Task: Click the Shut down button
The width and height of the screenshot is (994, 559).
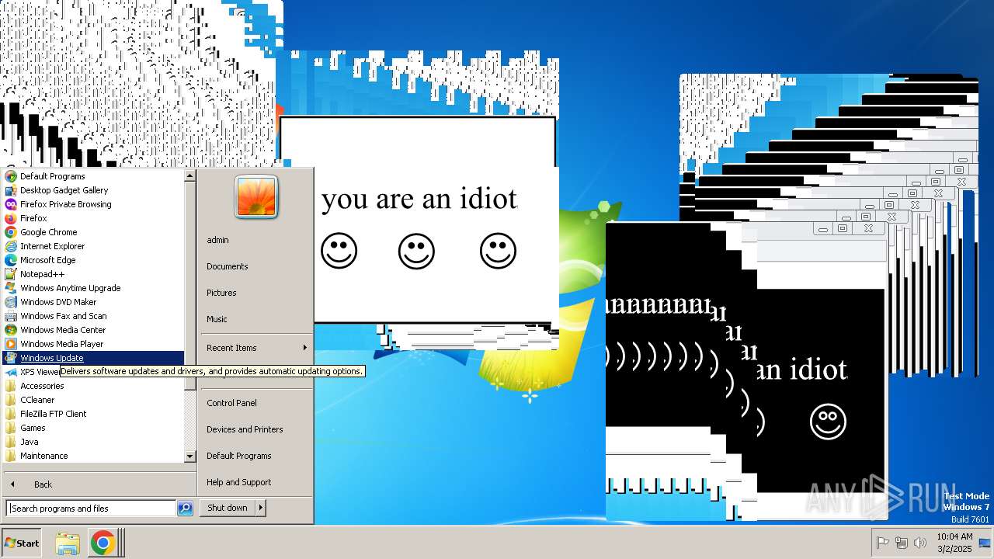Action: 228,508
